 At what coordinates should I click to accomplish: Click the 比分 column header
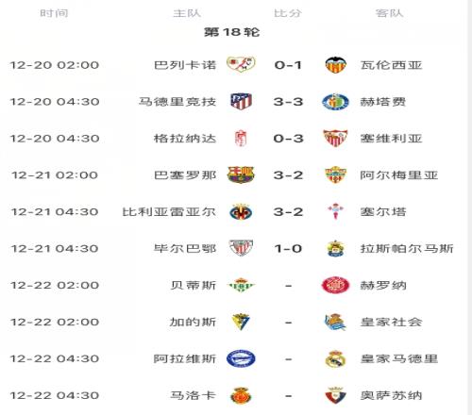coord(288,13)
